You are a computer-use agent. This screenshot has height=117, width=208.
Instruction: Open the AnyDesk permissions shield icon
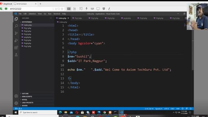pyautogui.click(x=104, y=9)
